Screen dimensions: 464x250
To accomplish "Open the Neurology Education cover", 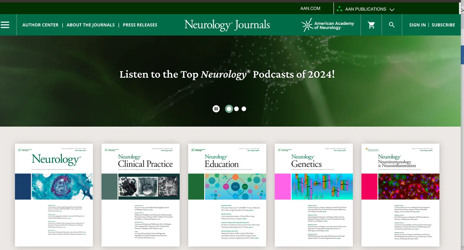I will [x=227, y=195].
